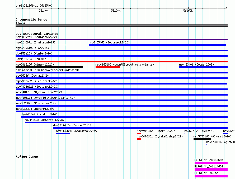Select the small nsv6079917 Wu2021 marker
This screenshot has width=235, height=179.
point(185,133)
